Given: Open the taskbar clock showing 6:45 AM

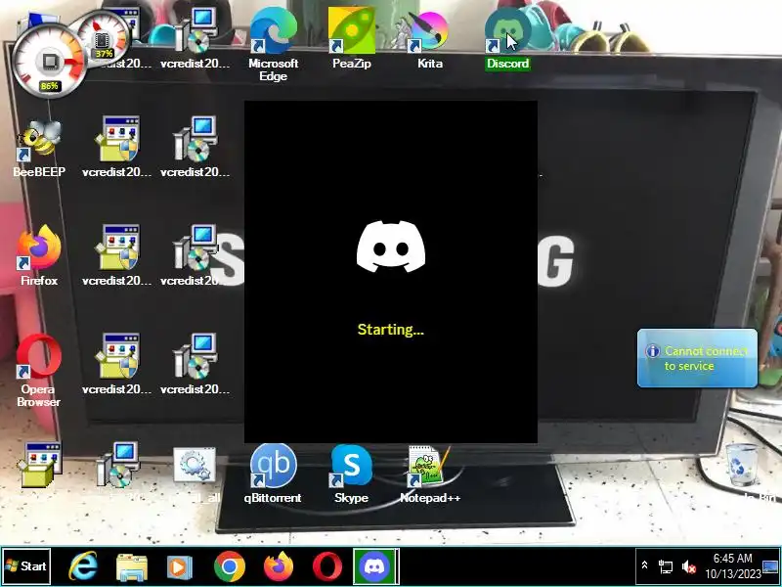Looking at the screenshot, I should click(732, 566).
